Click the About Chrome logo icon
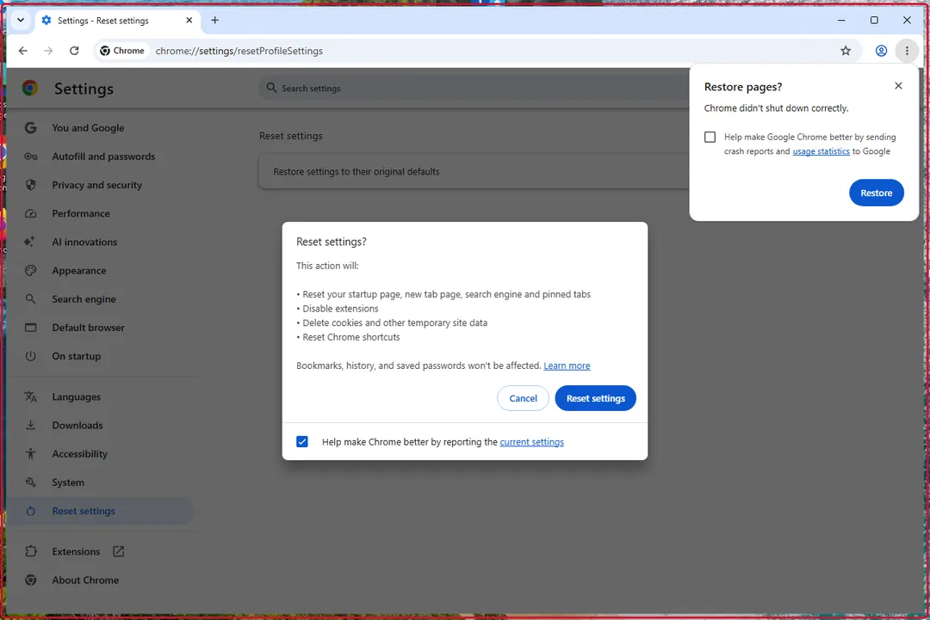930x620 pixels. pyautogui.click(x=30, y=580)
